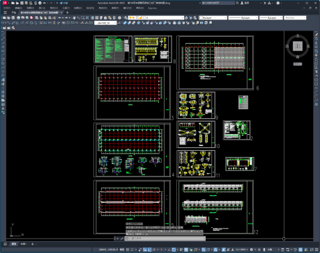Toggle ortho mode in status bar
The image size is (320, 253).
149,250
